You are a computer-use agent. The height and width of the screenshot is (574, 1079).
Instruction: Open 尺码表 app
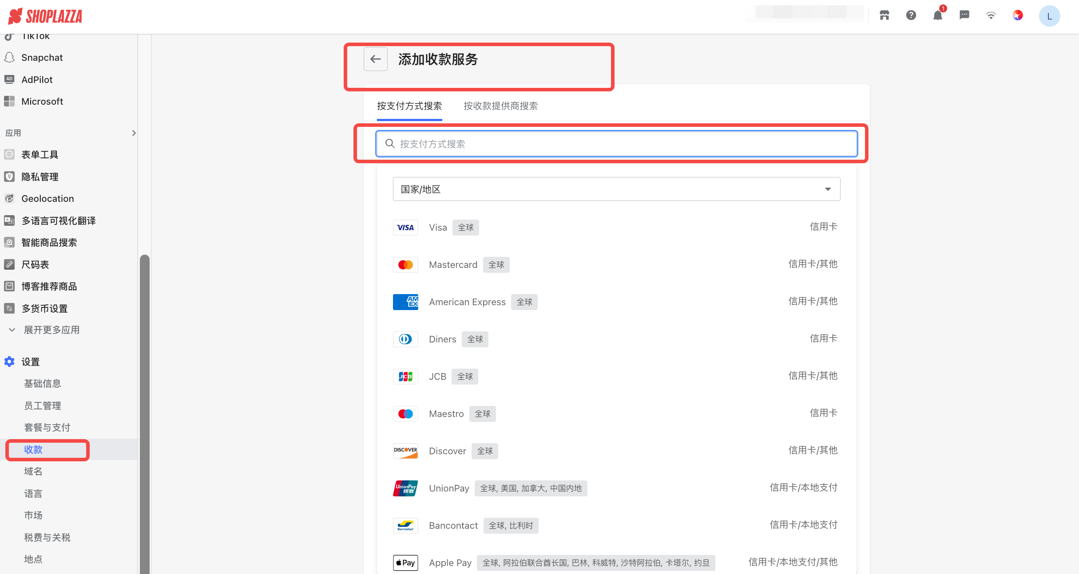pyautogui.click(x=35, y=265)
